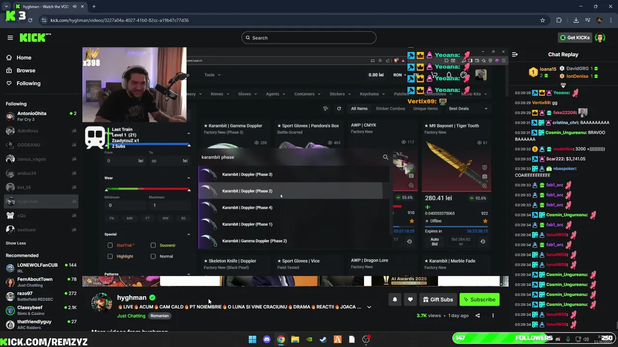Collapse the Chat Replay panel
Image resolution: width=618 pixels, height=347 pixels.
point(515,54)
